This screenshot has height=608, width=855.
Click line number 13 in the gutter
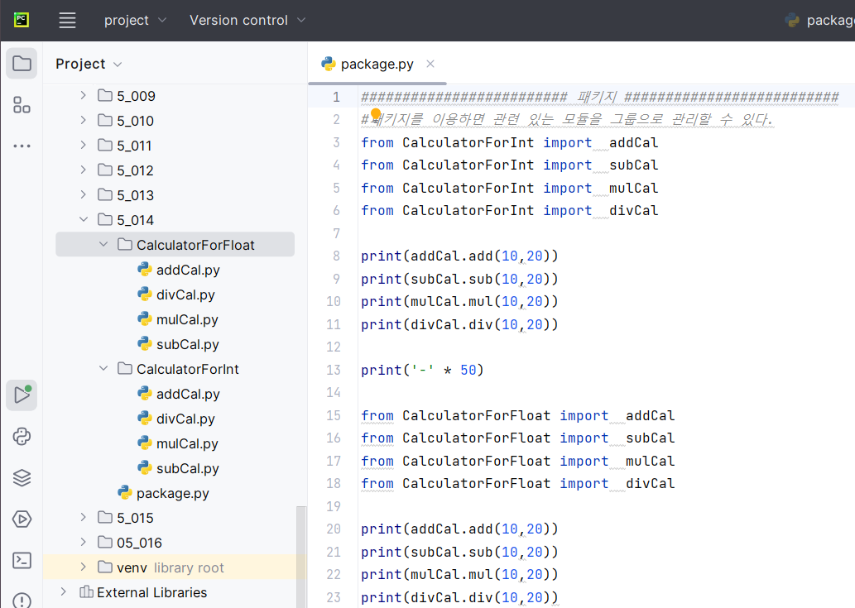click(x=334, y=370)
